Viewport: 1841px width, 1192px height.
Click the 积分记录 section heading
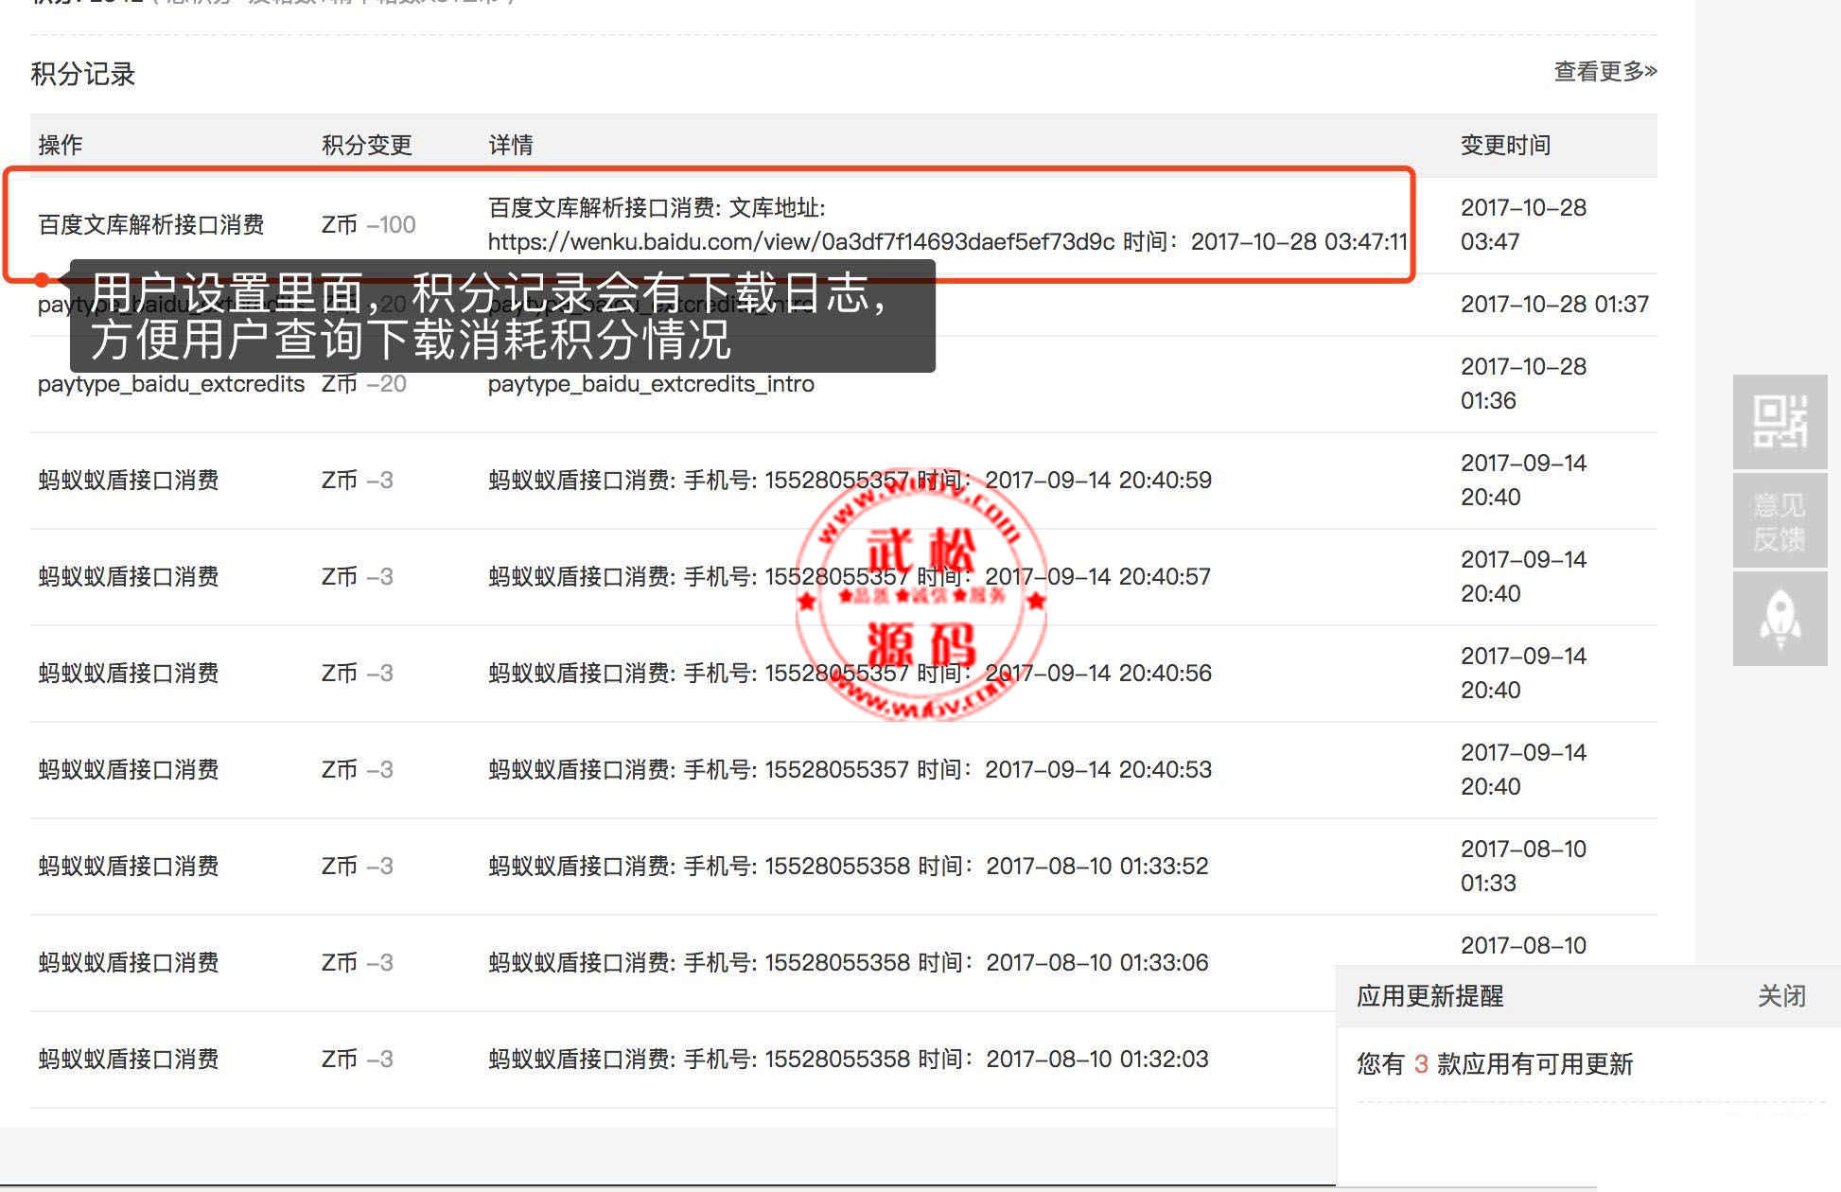click(83, 74)
